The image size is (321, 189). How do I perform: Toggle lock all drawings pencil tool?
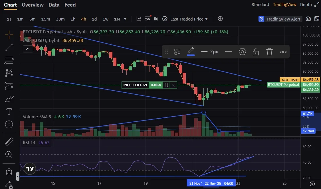tap(9, 185)
